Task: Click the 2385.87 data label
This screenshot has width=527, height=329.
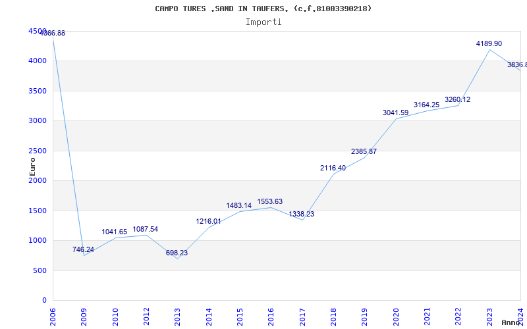Action: click(x=364, y=151)
